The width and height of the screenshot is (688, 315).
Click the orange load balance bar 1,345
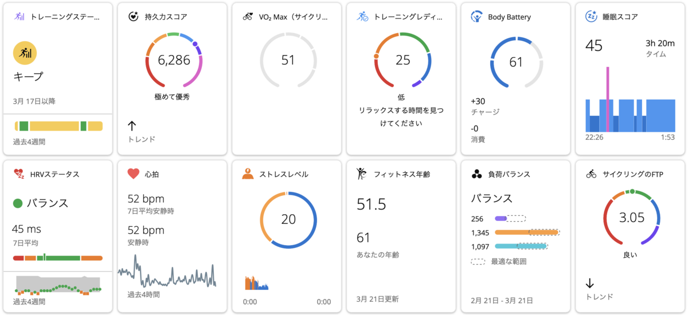(x=527, y=233)
